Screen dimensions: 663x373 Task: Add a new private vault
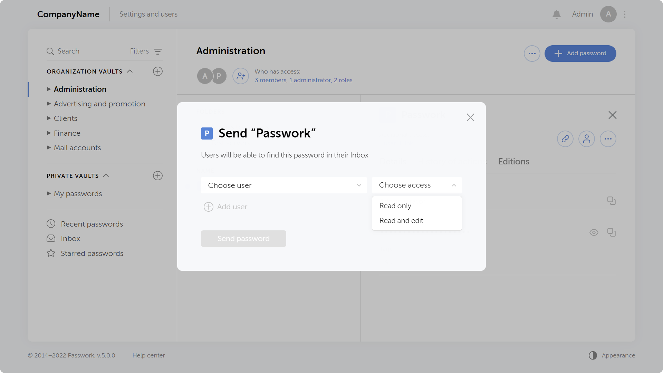pos(157,176)
